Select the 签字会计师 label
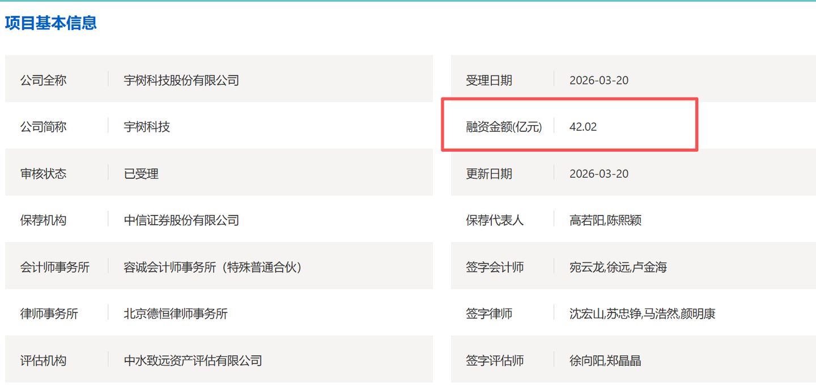 click(x=495, y=267)
